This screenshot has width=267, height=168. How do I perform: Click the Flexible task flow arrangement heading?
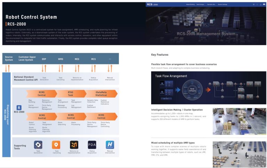coord(184,64)
